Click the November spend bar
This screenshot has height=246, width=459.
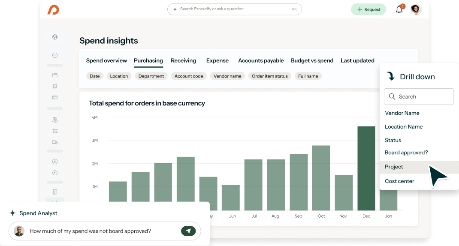point(344,192)
